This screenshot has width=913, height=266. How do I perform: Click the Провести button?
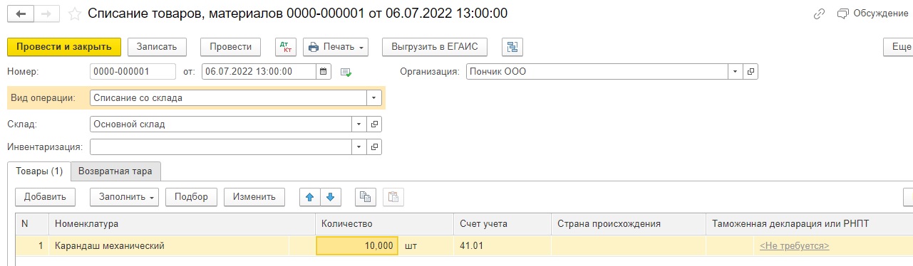coord(230,47)
